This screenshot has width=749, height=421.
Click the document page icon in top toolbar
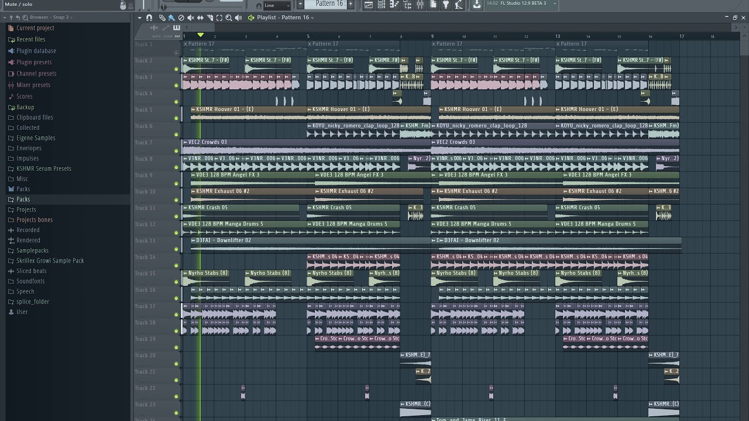point(433,5)
